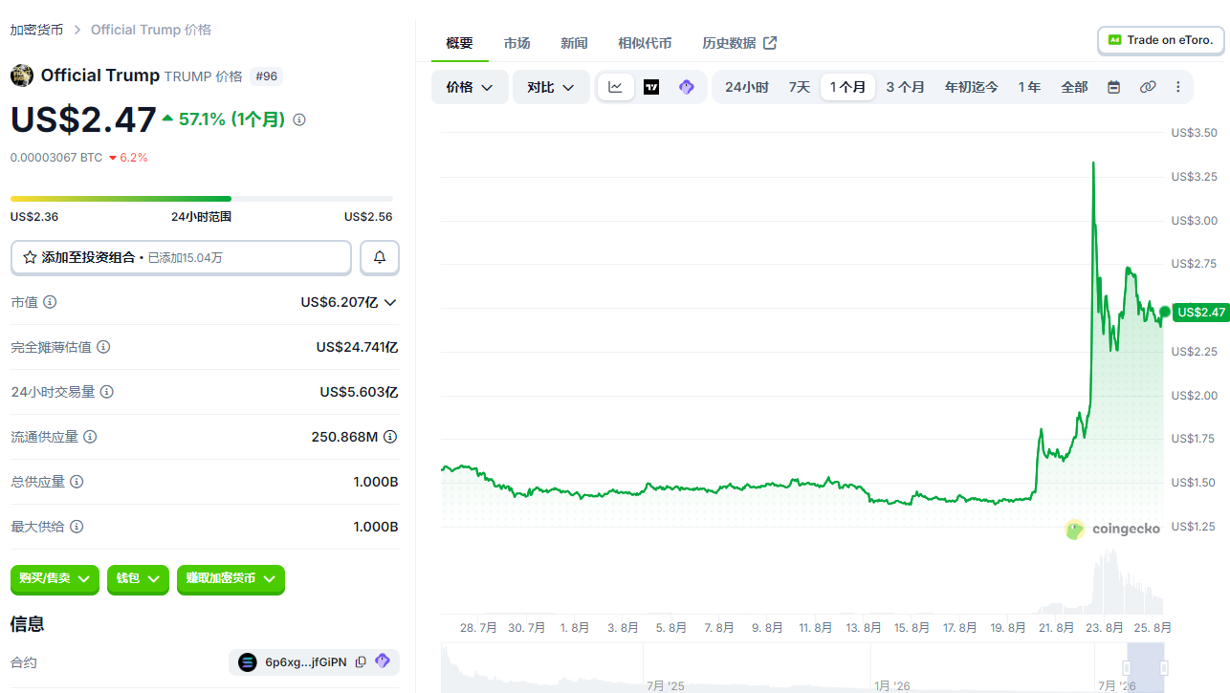Click the US$2.36 24-hour low value
The width and height of the screenshot is (1230, 693).
pos(34,217)
